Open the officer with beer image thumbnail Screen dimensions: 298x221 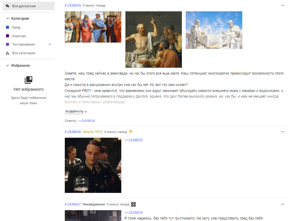[x=93, y=165]
